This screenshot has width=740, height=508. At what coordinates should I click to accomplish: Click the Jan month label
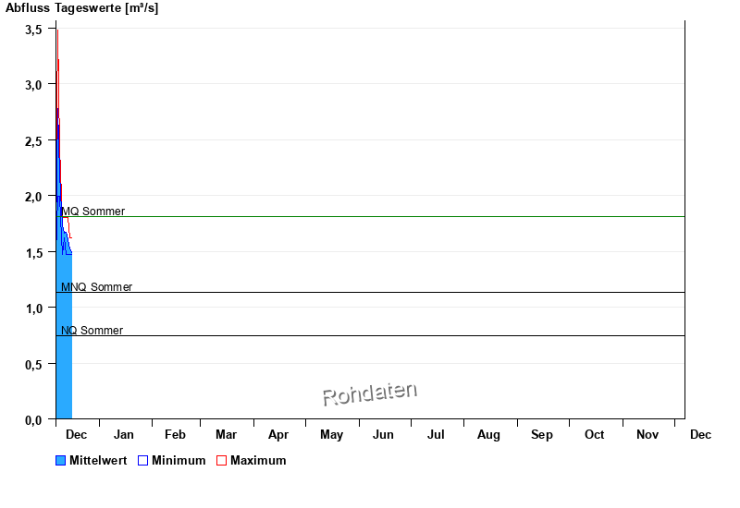(x=124, y=435)
